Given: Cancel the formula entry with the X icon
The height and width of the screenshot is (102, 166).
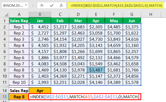Looking at the screenshot, I should point(42,5).
